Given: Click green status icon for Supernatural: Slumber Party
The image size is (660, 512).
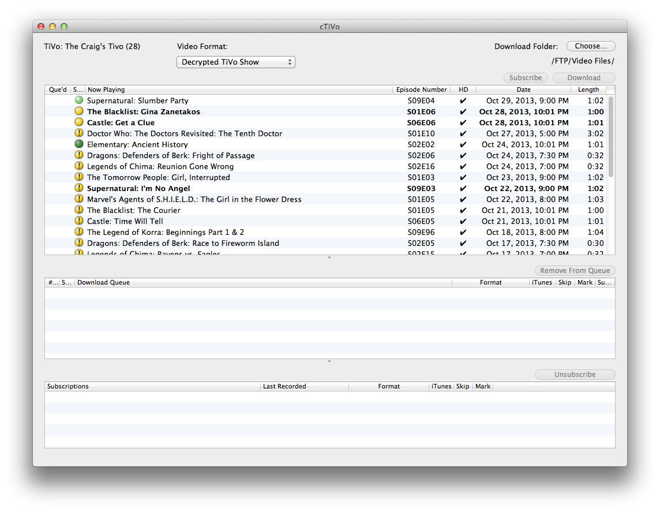Looking at the screenshot, I should click(78, 100).
